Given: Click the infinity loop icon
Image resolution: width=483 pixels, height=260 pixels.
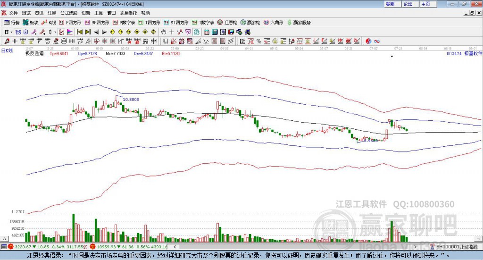Looking at the screenshot, I should [377, 41].
